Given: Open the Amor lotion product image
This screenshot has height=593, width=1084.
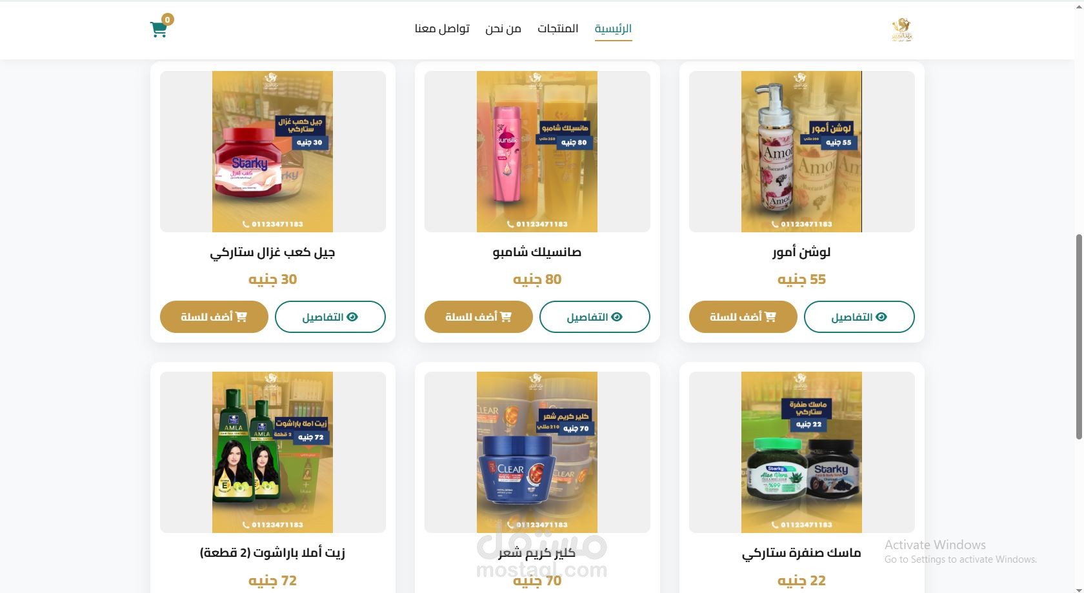Looking at the screenshot, I should coord(801,152).
